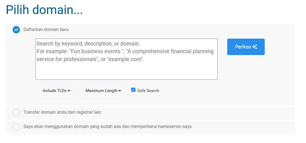Expand the existing domain nameserver option row
This screenshot has height=143, width=306.
(150, 127)
